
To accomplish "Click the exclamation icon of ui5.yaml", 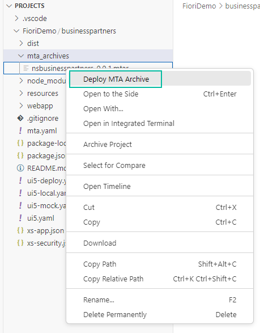I will (20, 218).
